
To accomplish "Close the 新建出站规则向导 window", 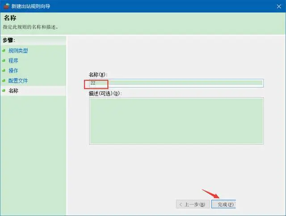I will click(x=277, y=6).
